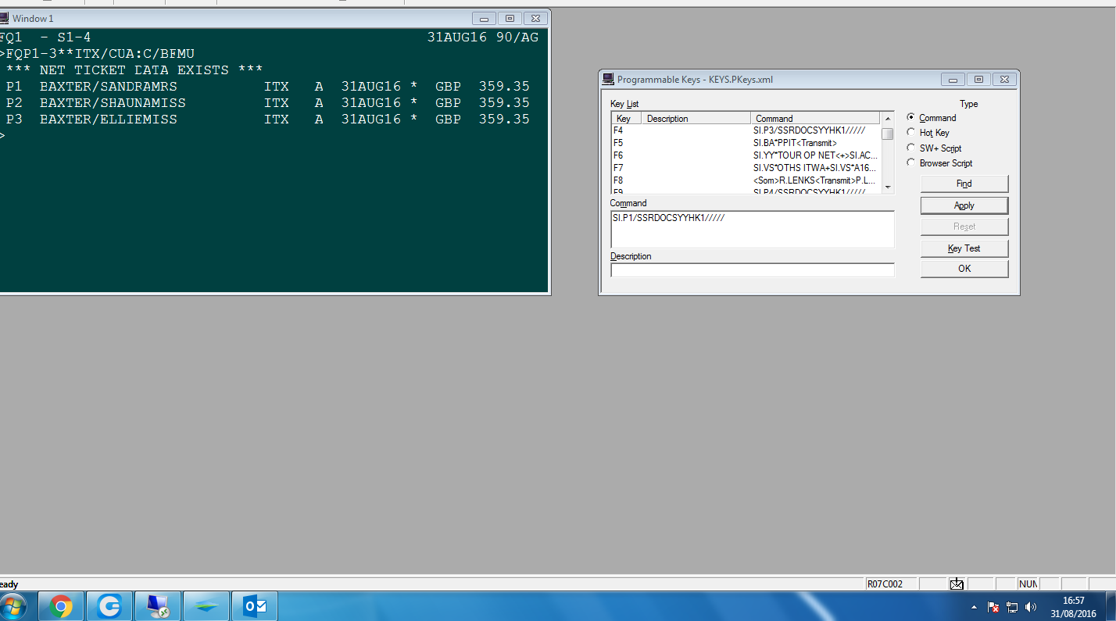This screenshot has height=621, width=1116.
Task: Click passenger BAXTER/SHAUNAMISS in terminal
Action: pyautogui.click(x=113, y=103)
